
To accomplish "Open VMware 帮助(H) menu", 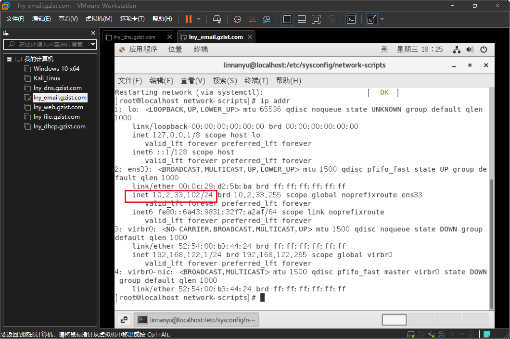I will [162, 19].
